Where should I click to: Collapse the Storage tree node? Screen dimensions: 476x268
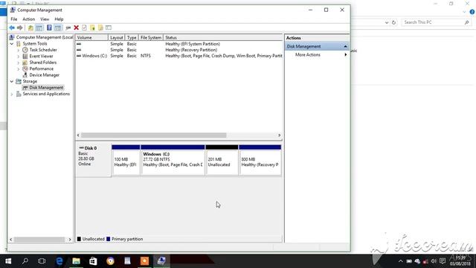pyautogui.click(x=12, y=81)
